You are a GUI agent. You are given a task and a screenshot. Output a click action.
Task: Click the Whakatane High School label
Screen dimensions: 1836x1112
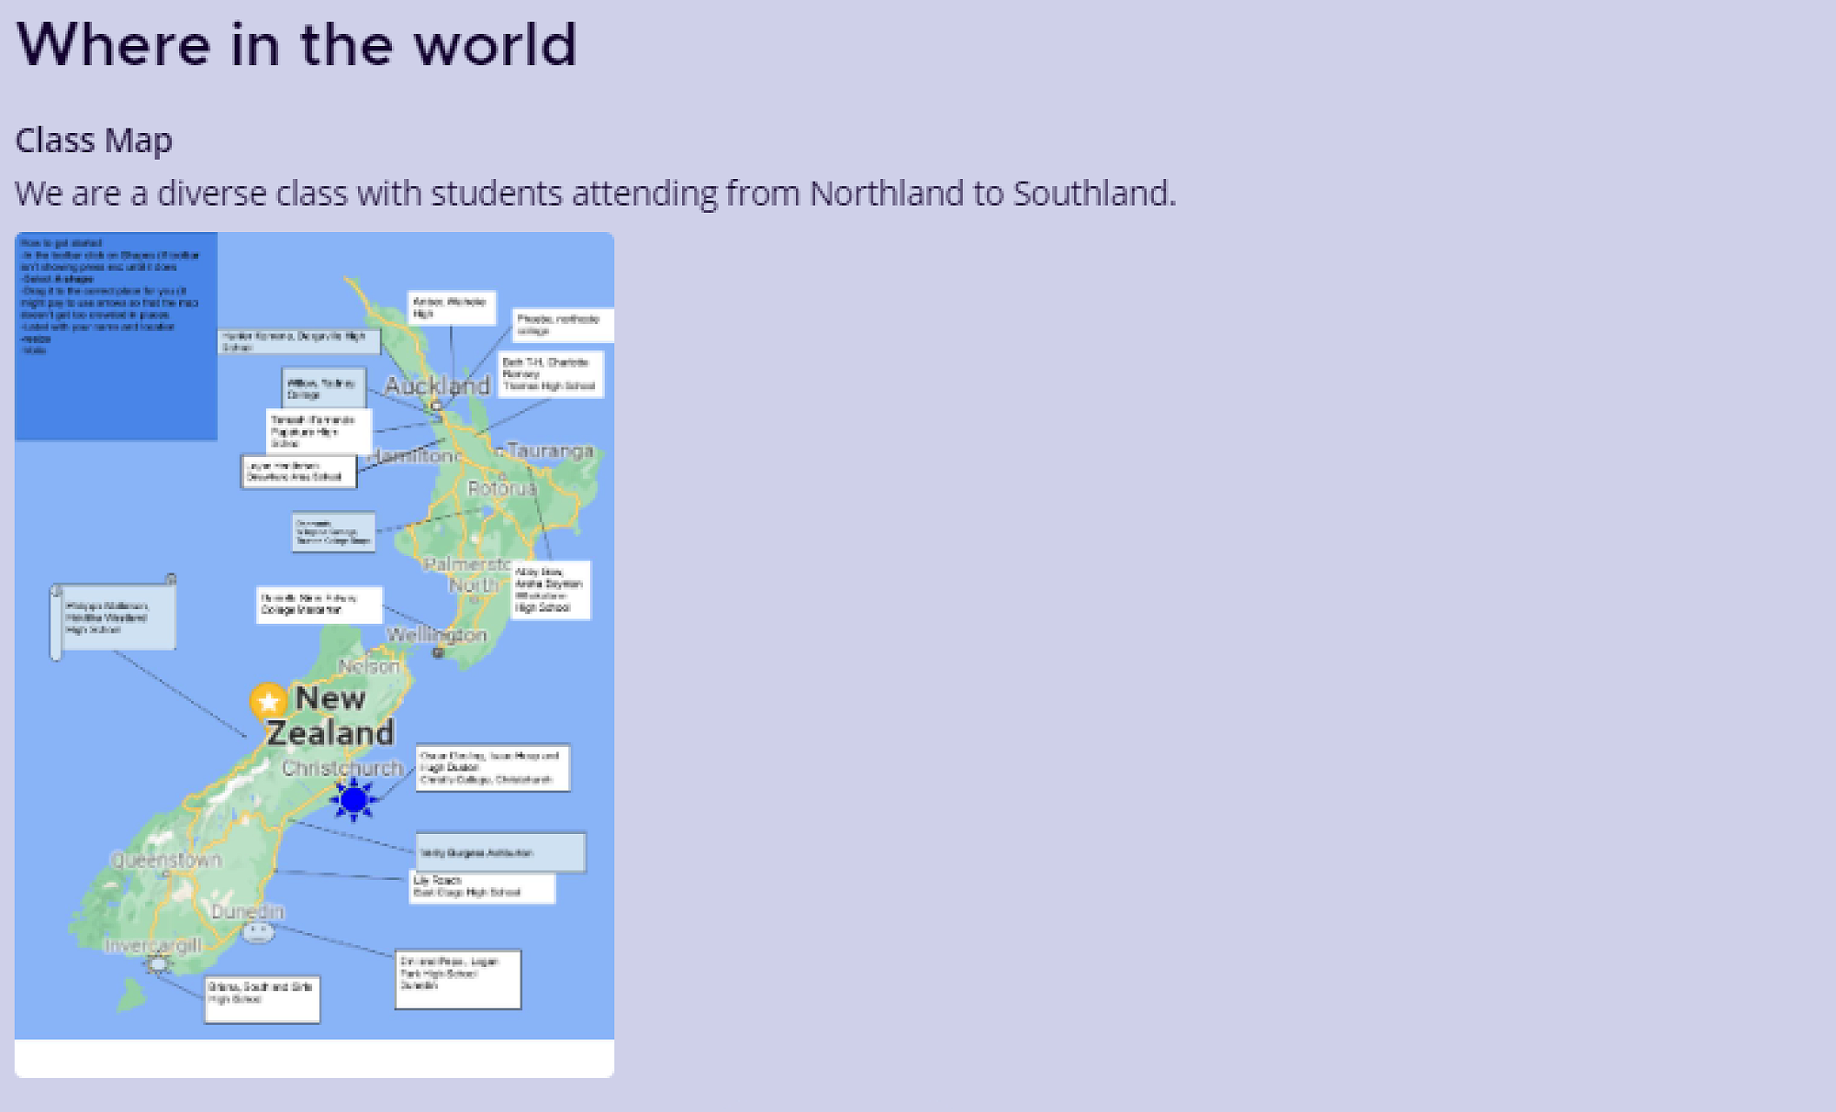[x=550, y=590]
